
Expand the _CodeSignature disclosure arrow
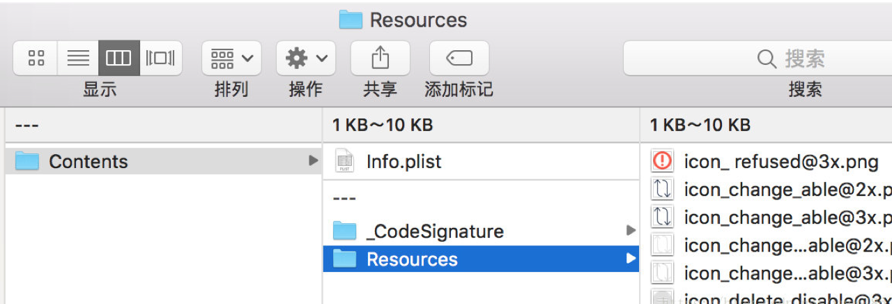point(631,230)
